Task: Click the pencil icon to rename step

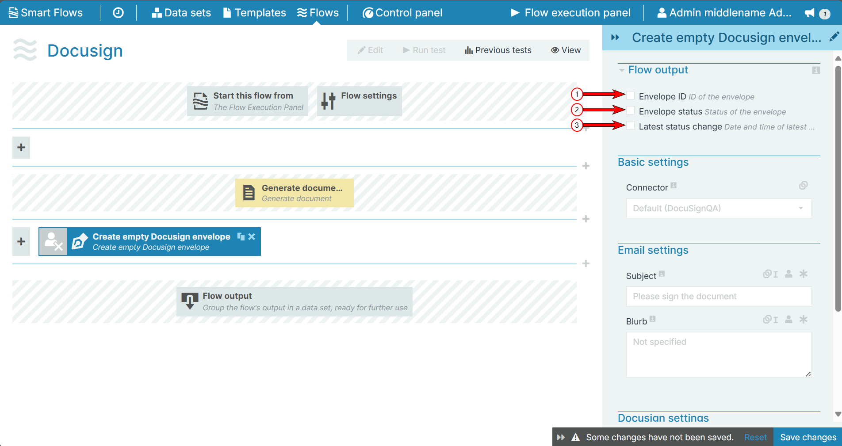Action: click(x=834, y=37)
